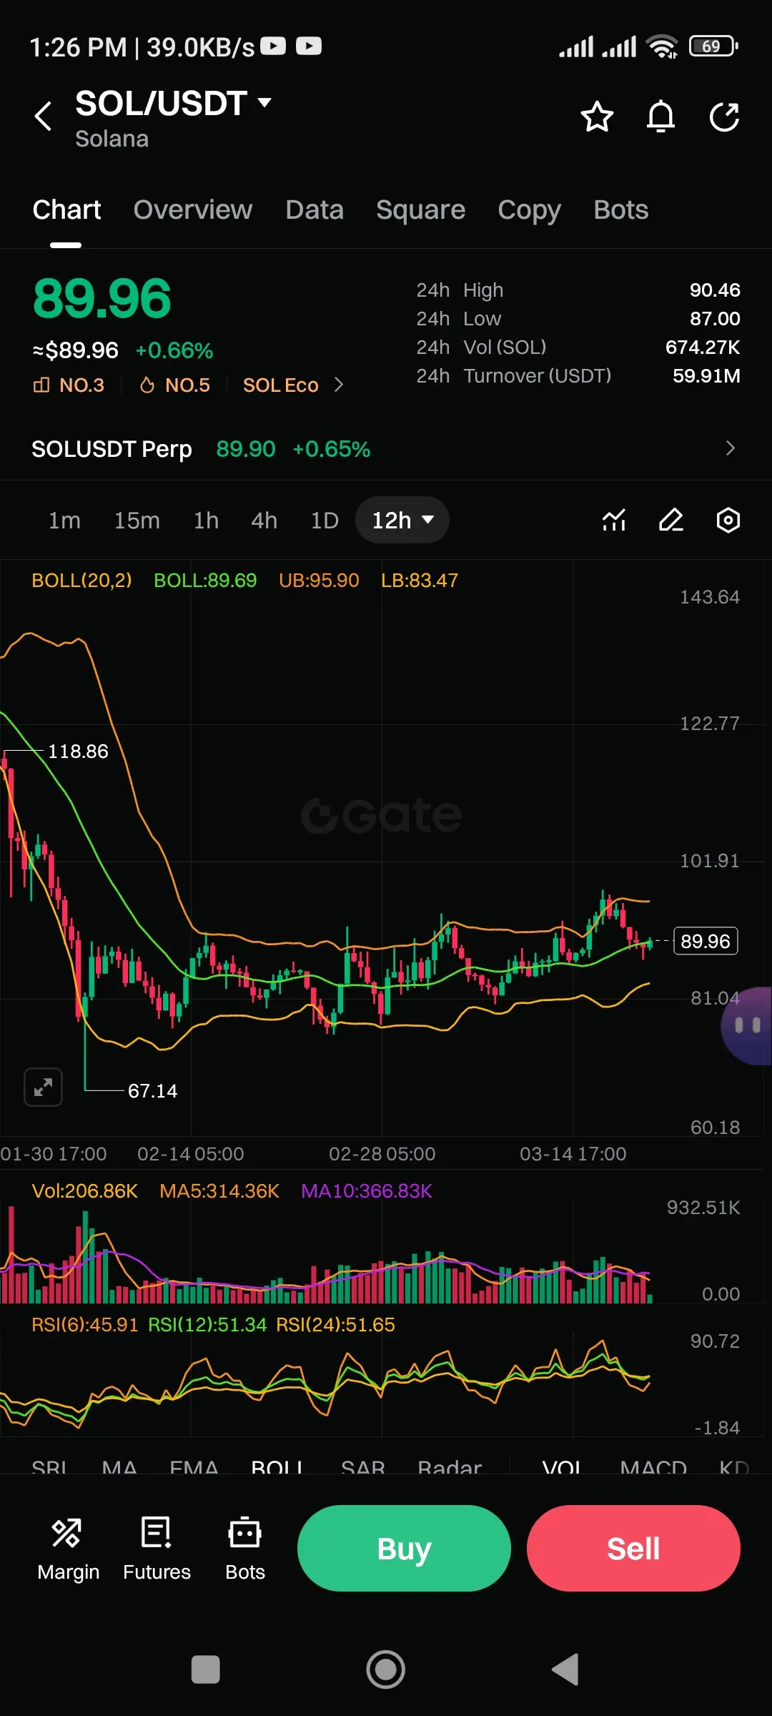Switch to the Chart tab

[66, 210]
